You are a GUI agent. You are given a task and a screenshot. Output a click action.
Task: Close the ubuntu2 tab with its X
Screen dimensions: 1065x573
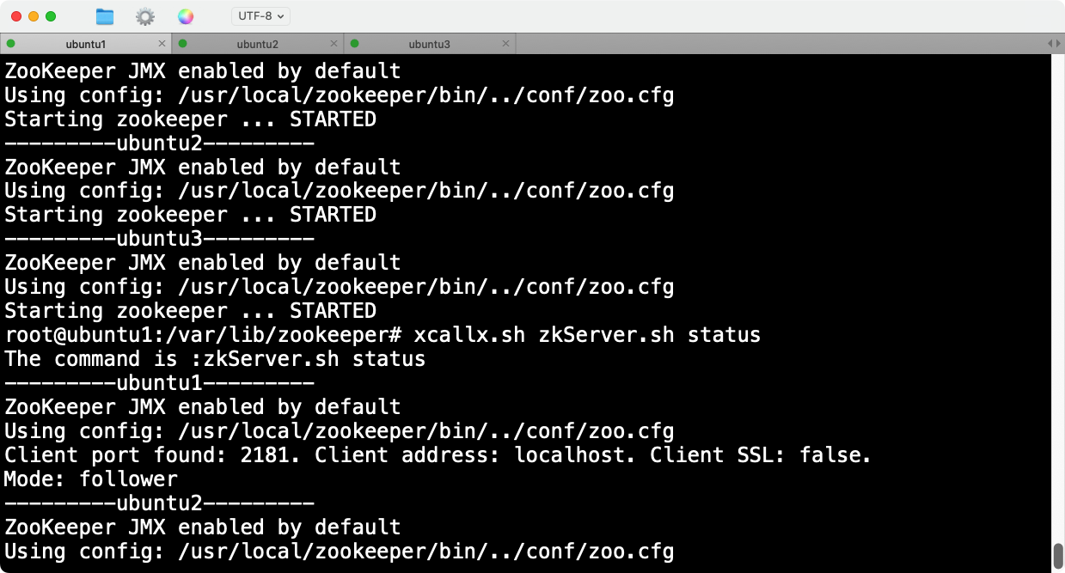tap(334, 44)
